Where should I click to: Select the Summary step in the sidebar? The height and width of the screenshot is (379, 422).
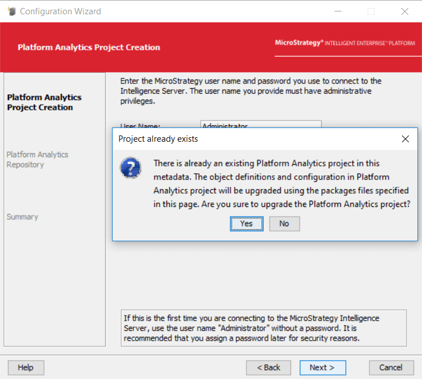tap(22, 217)
